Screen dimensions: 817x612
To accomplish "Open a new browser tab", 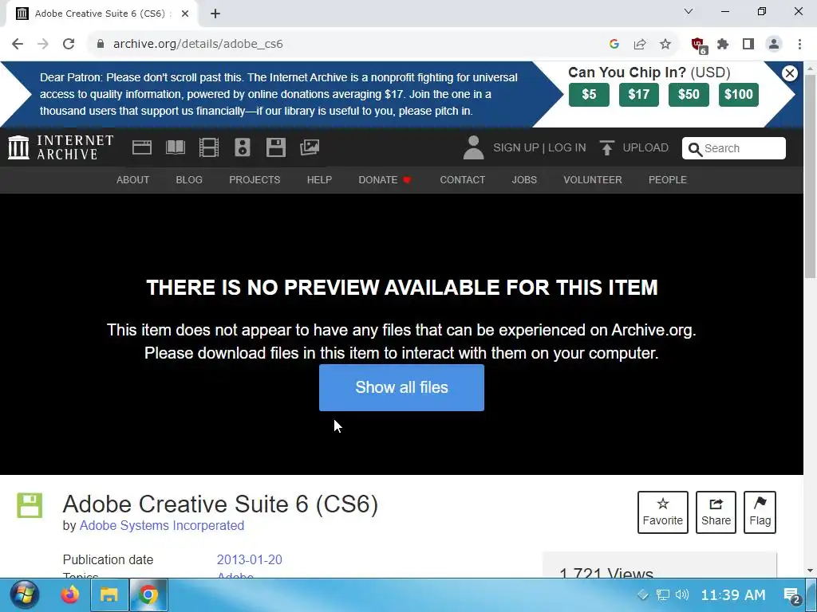I will 215,14.
